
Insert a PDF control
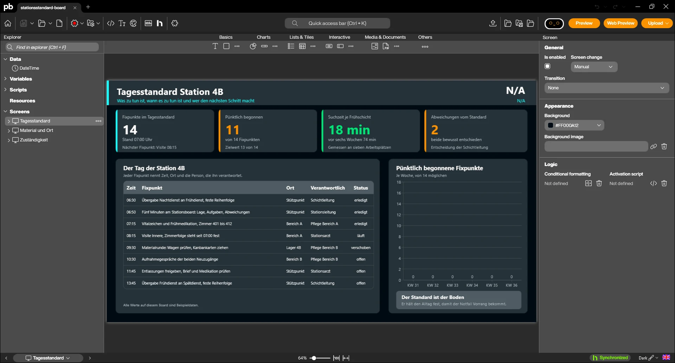(x=386, y=46)
